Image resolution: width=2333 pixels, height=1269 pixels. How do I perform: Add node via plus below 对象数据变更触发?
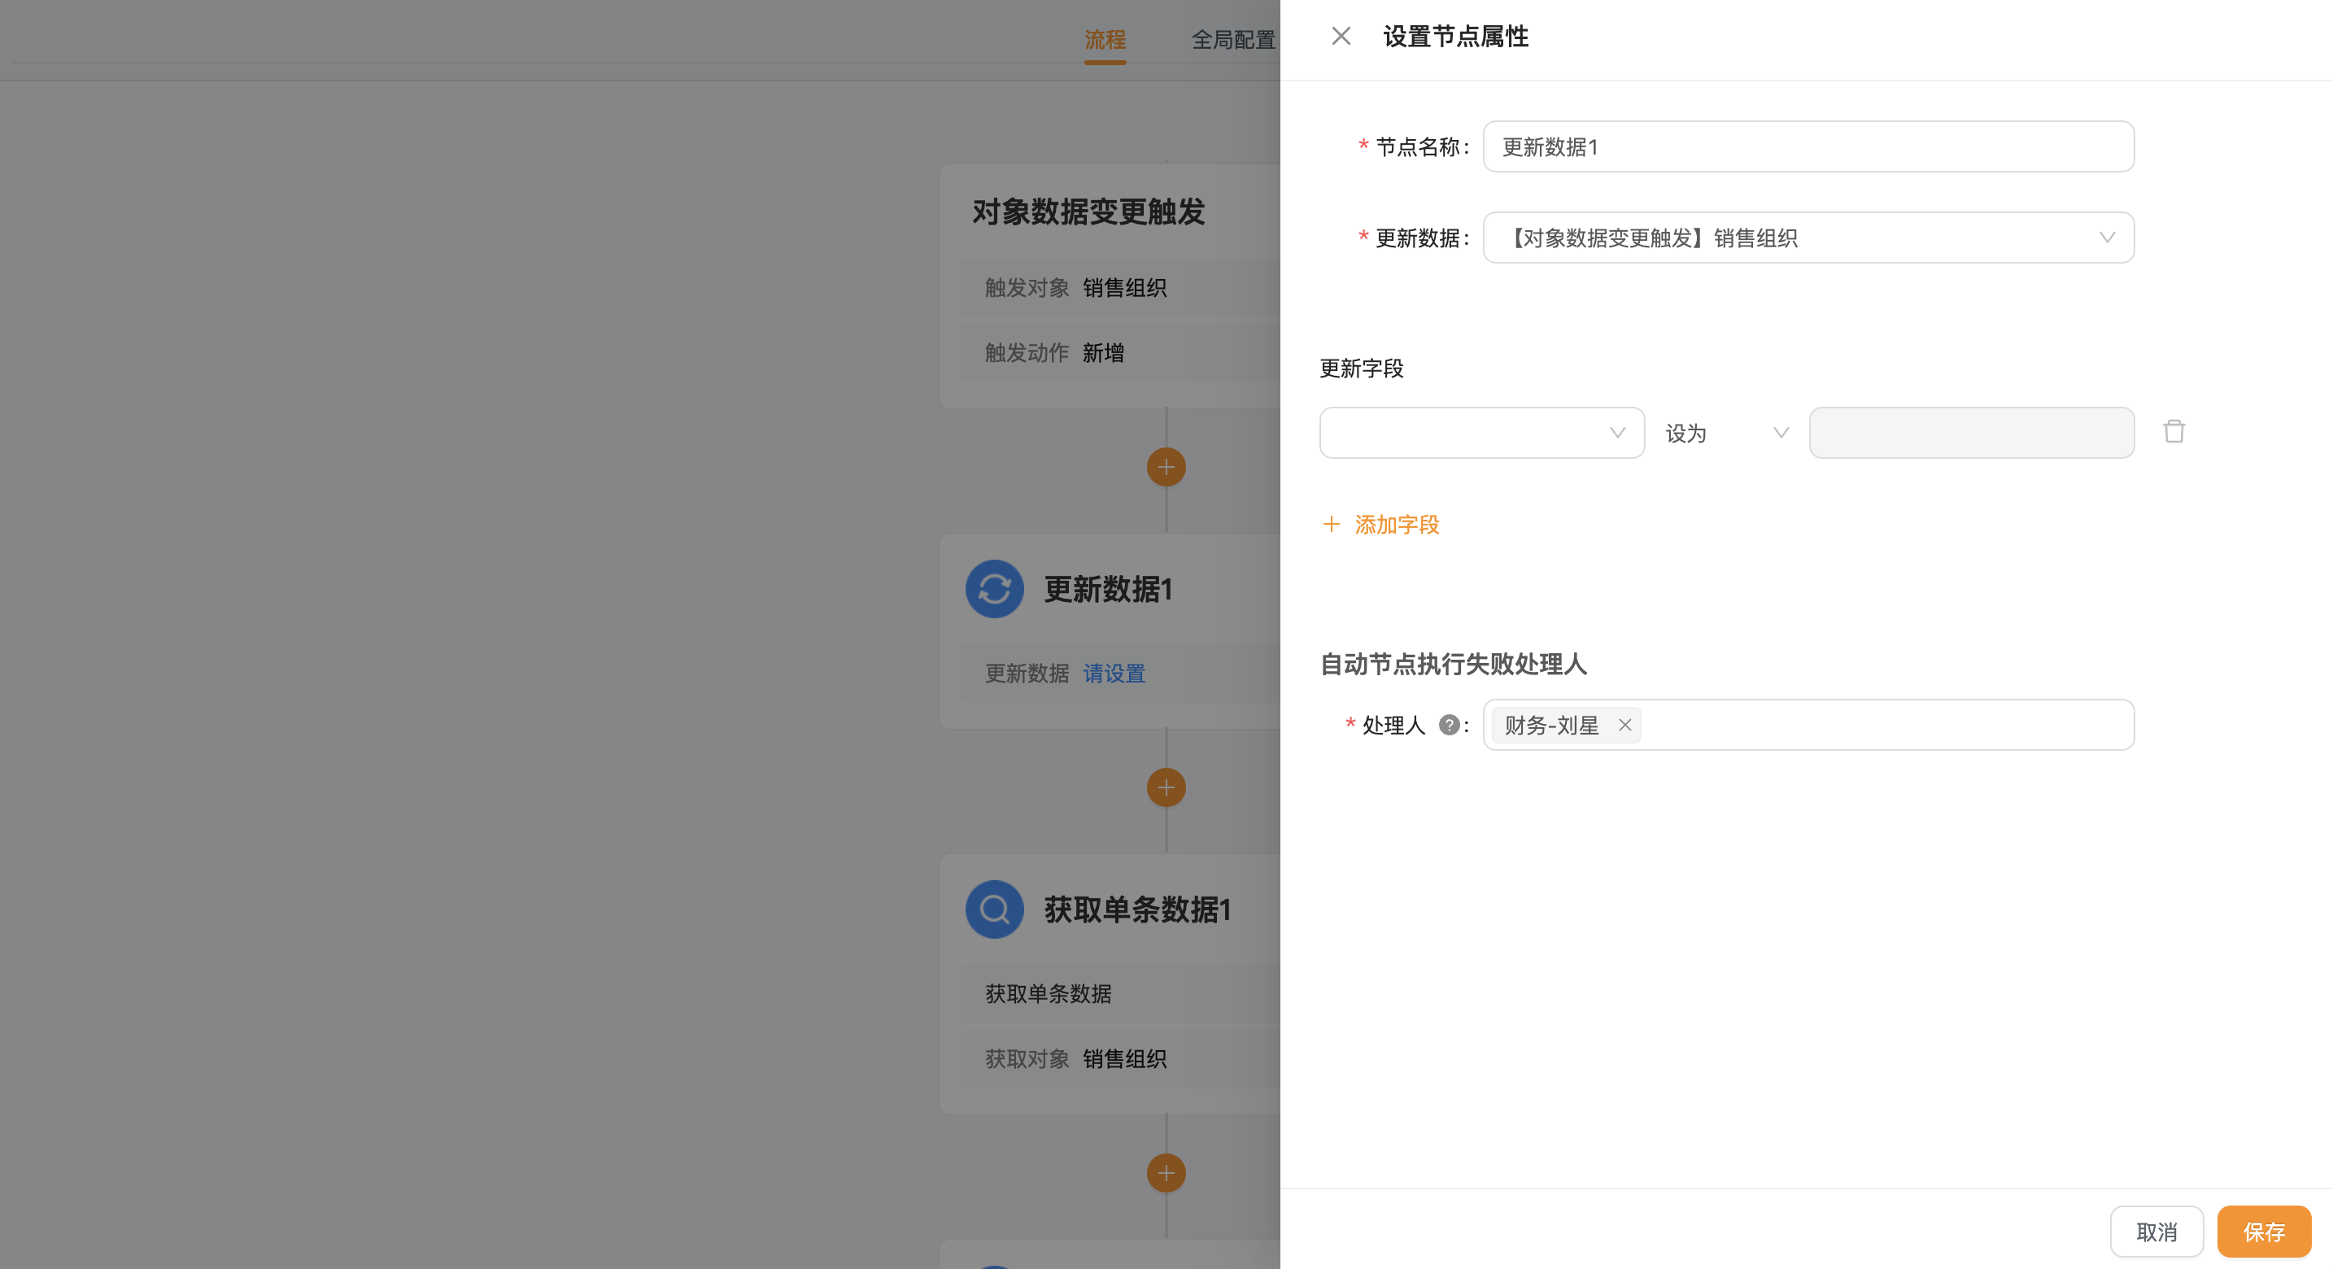[1166, 468]
